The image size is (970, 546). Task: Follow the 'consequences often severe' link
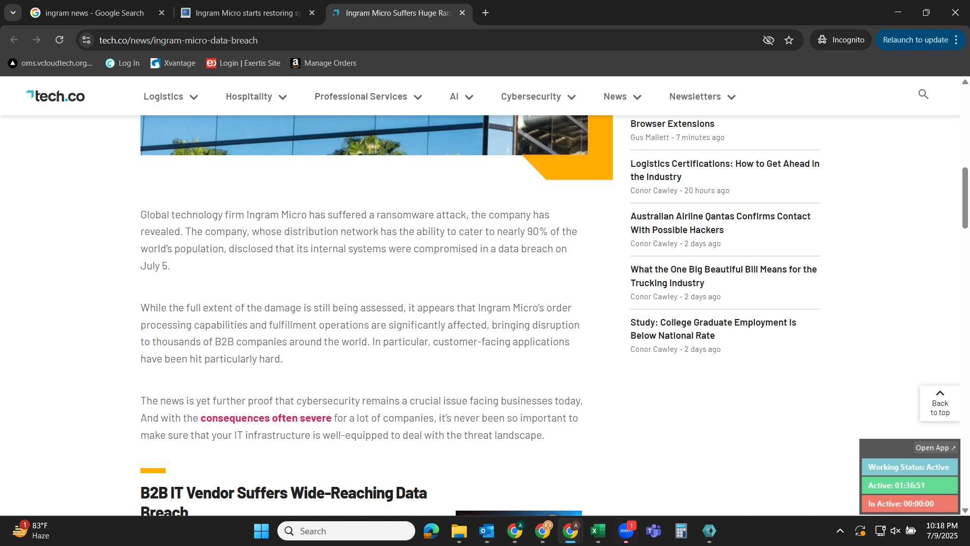(266, 418)
